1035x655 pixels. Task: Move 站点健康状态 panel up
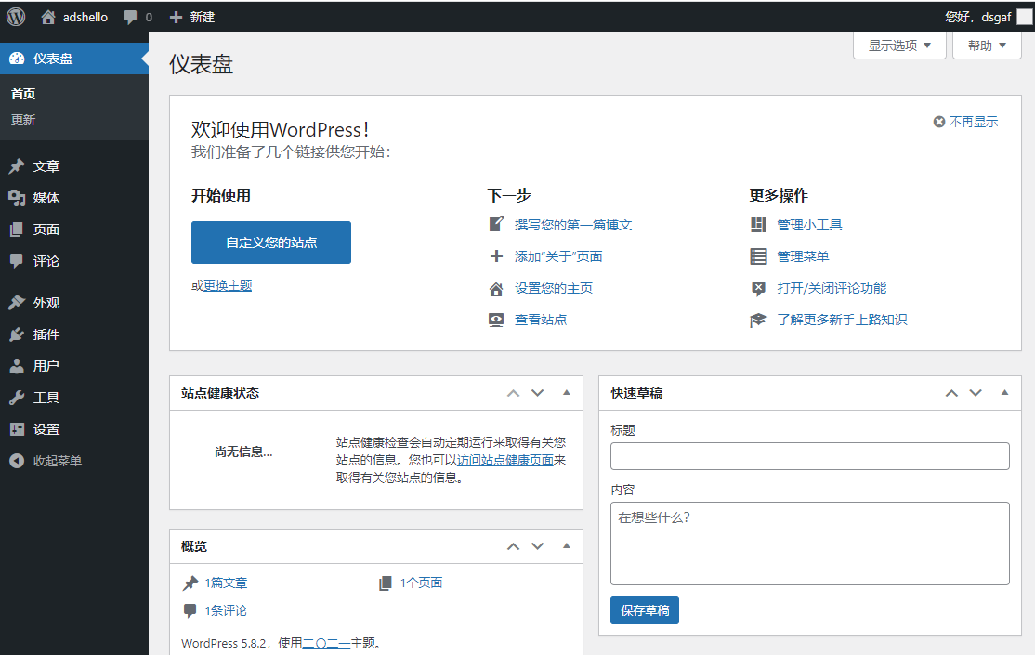click(513, 394)
